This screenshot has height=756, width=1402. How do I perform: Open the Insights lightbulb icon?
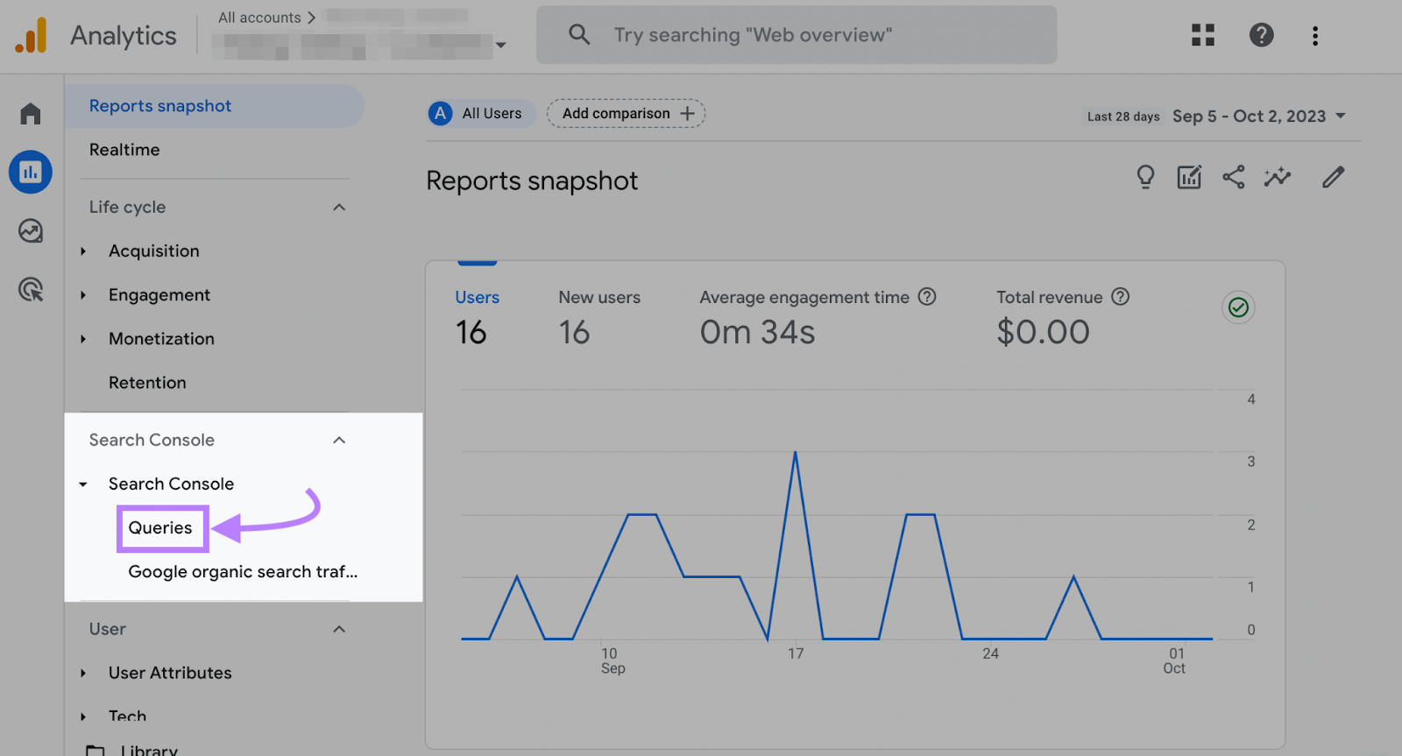tap(1145, 178)
